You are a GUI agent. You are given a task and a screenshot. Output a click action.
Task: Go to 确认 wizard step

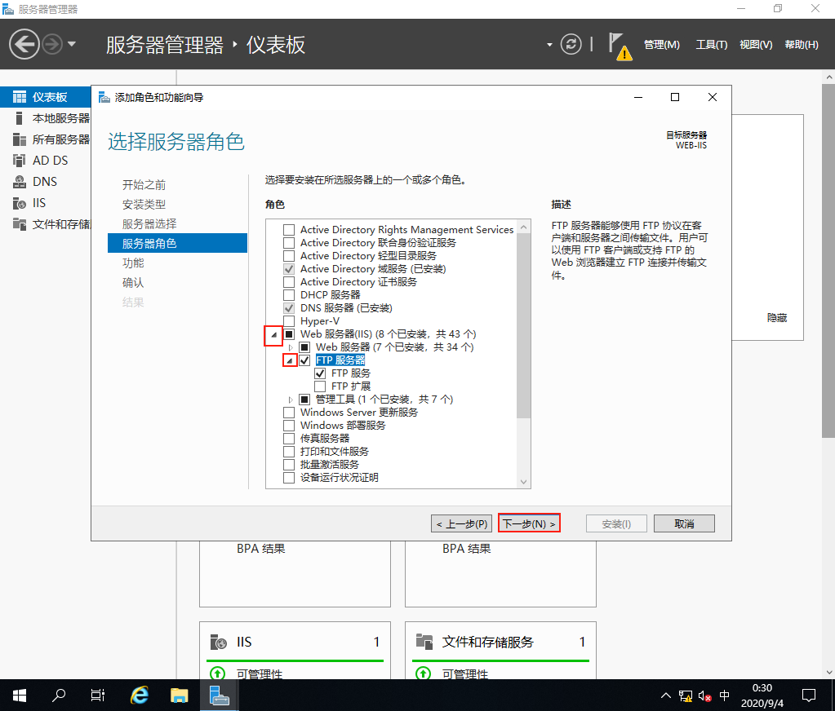[133, 282]
